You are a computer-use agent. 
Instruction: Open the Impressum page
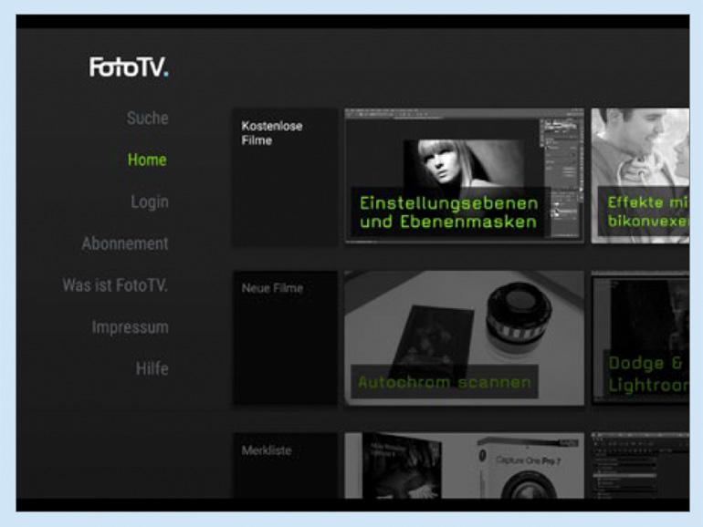[131, 327]
